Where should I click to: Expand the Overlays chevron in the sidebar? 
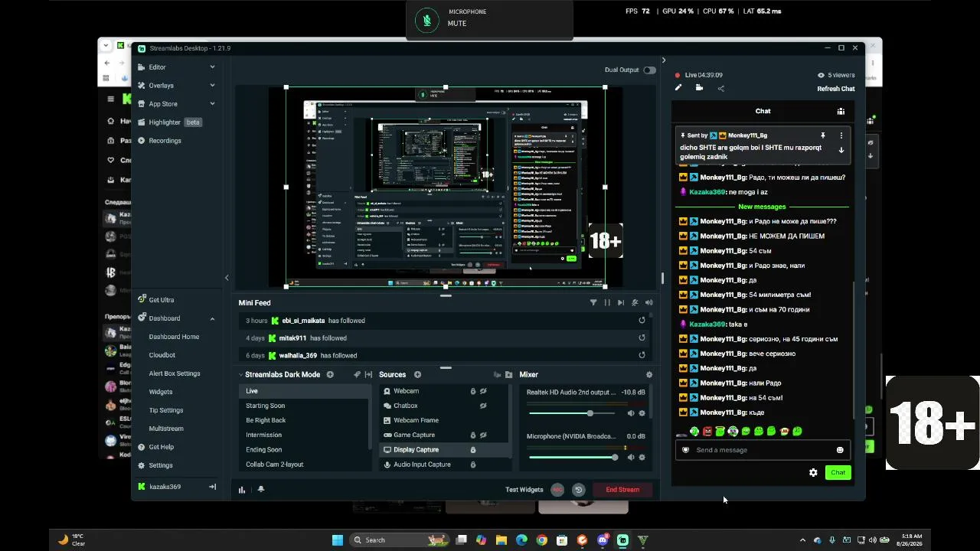click(x=212, y=86)
